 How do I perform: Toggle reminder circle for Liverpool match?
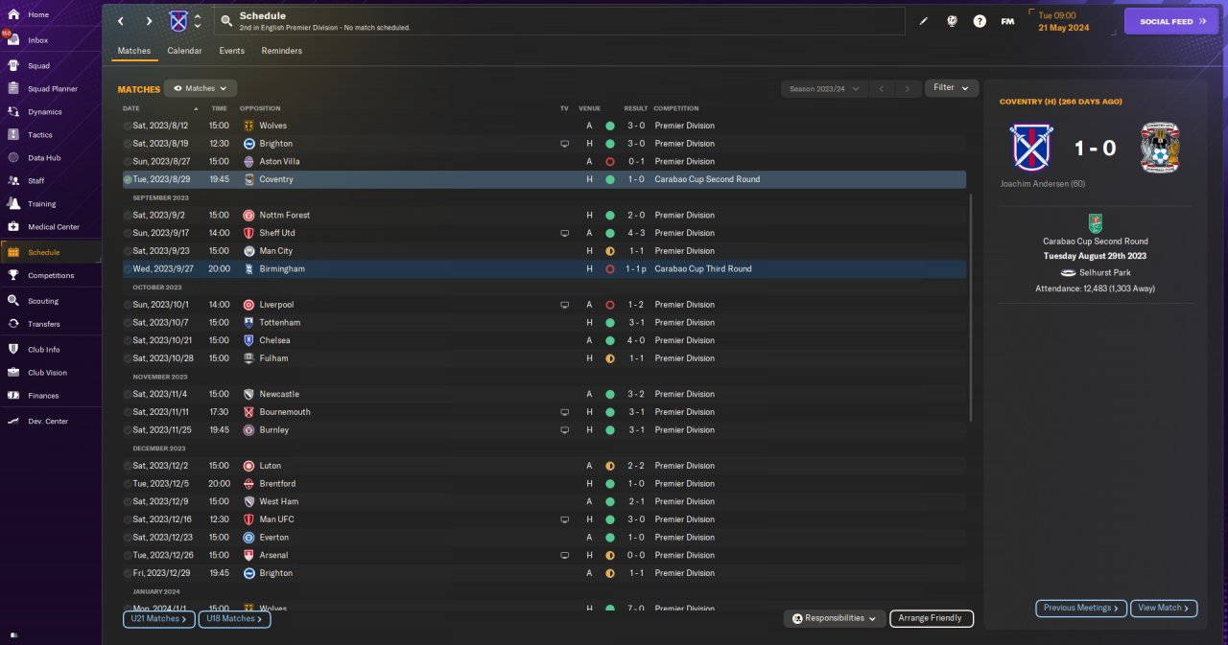point(128,305)
